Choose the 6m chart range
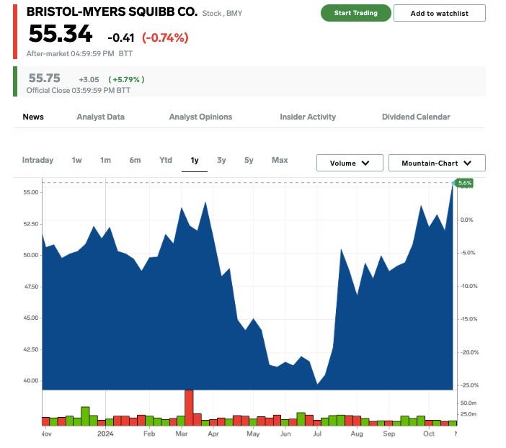The width and height of the screenshot is (506, 448). [135, 160]
